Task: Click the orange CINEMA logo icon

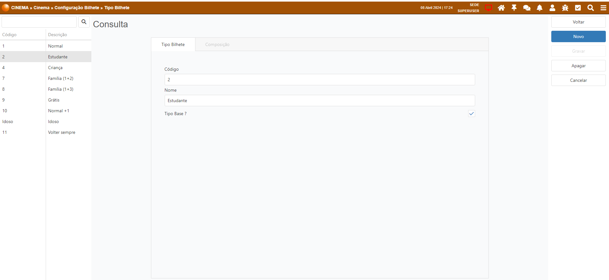Action: 5,8
